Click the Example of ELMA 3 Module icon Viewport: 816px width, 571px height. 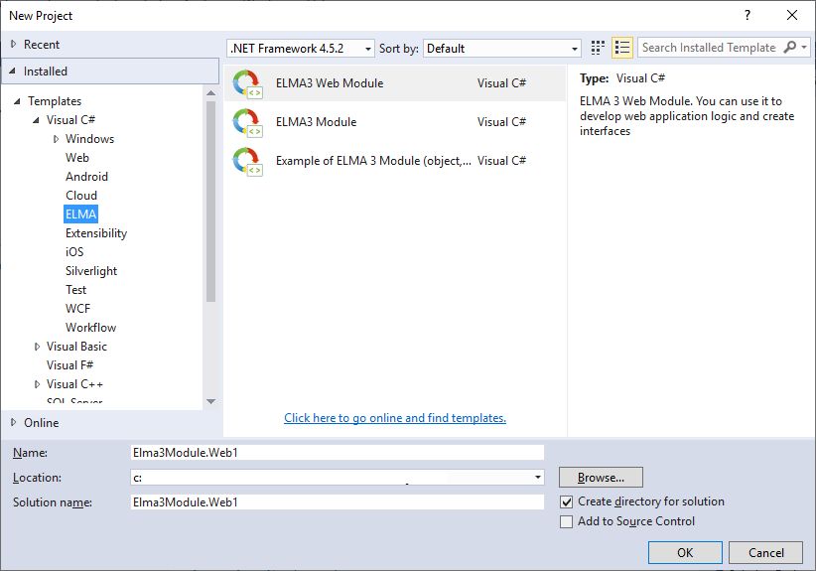tap(247, 161)
